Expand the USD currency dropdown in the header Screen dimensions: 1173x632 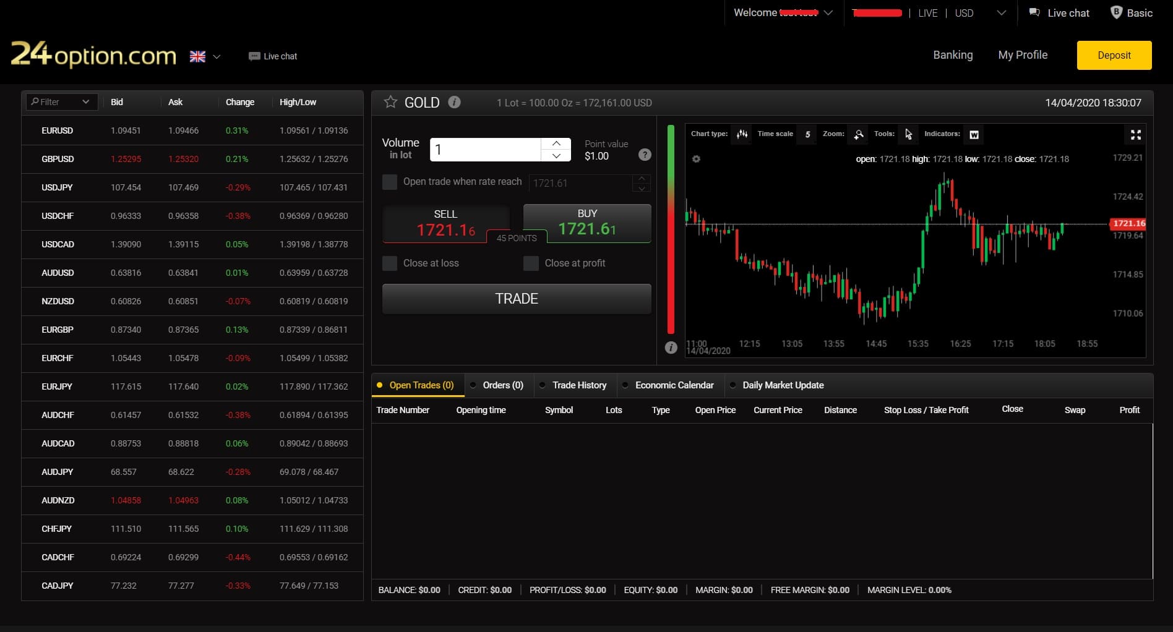click(x=1000, y=12)
